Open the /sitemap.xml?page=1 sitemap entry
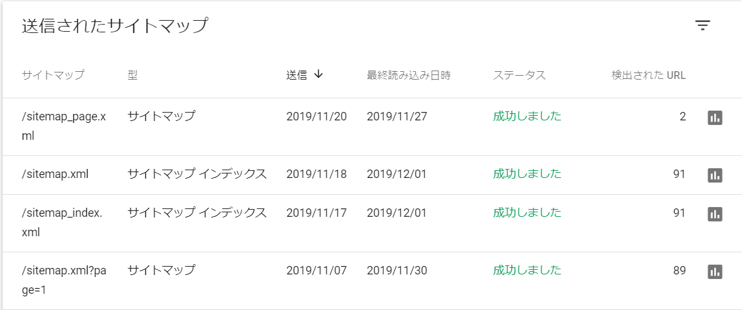Viewport: 742px width, 310px height. click(64, 280)
